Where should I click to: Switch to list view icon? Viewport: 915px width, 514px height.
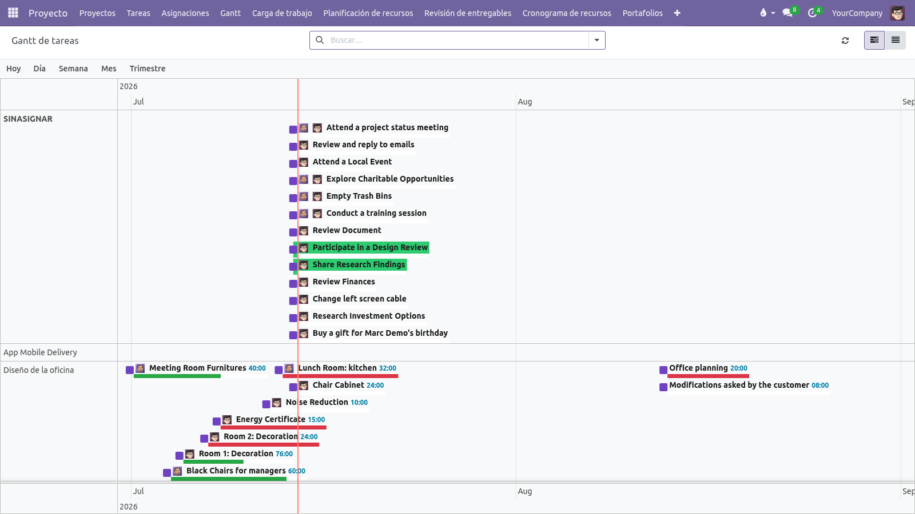[895, 40]
